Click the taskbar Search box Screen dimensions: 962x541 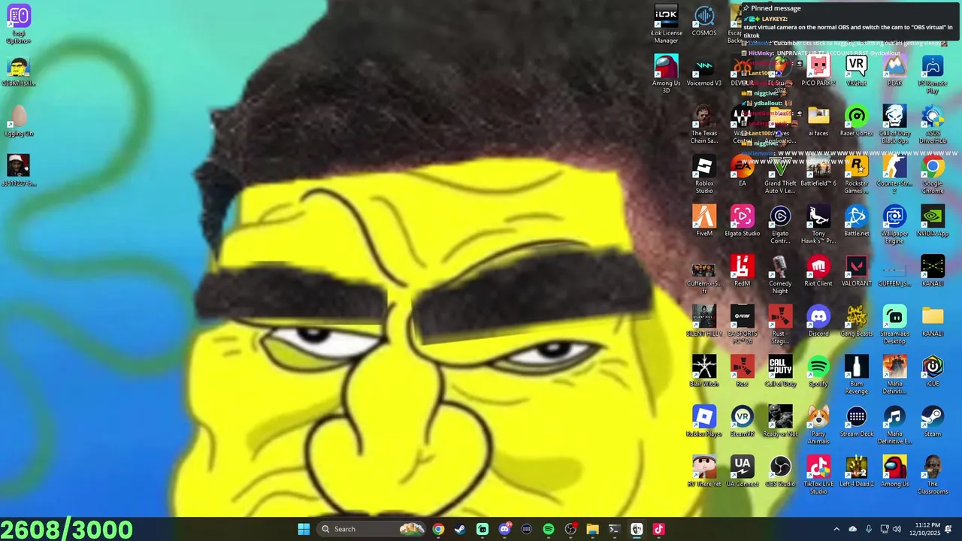(373, 529)
